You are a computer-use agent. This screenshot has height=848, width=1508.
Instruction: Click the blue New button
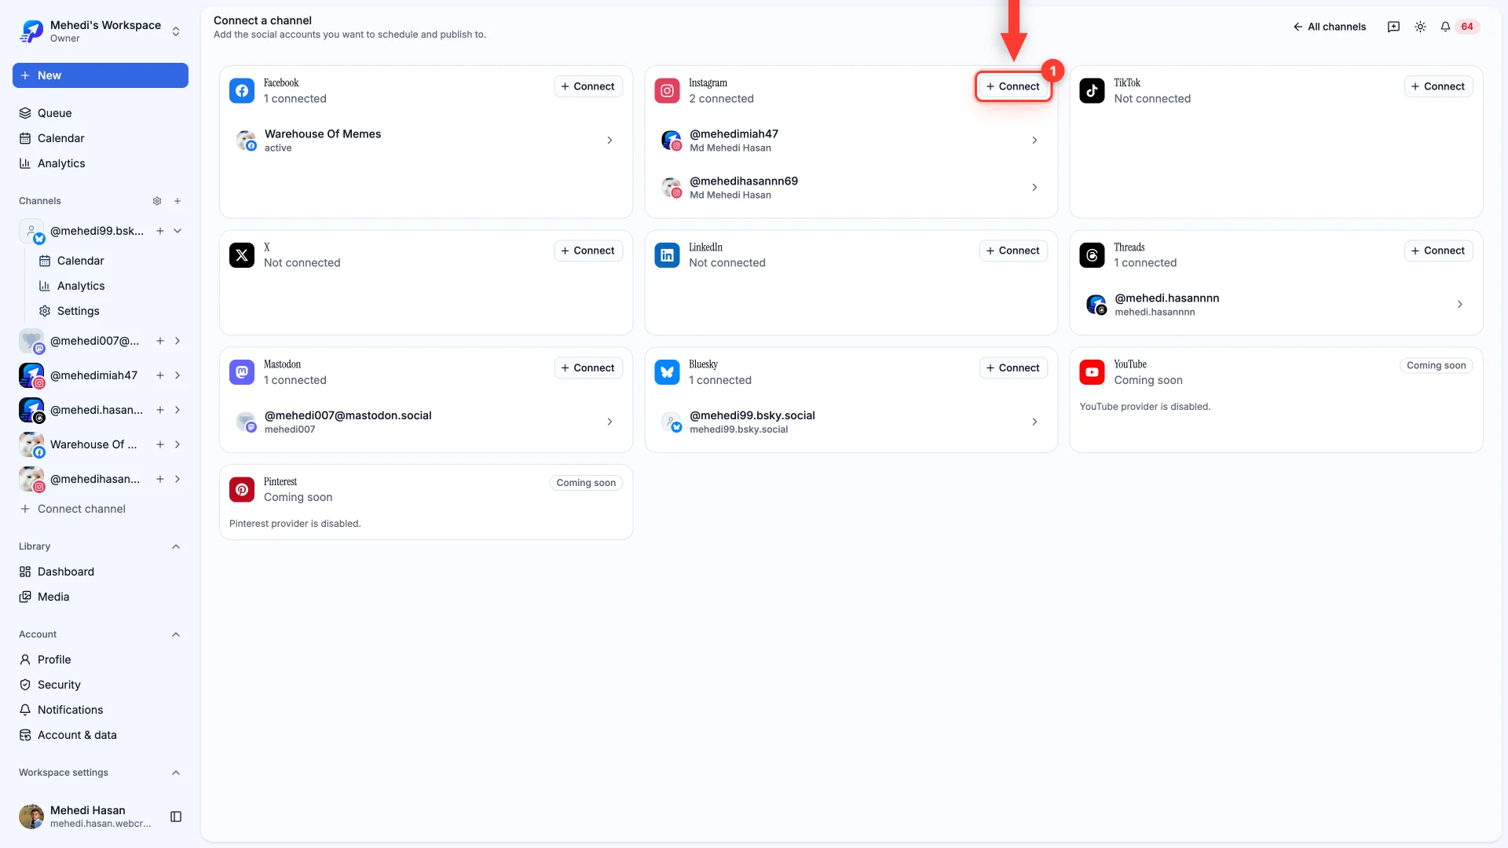point(101,75)
